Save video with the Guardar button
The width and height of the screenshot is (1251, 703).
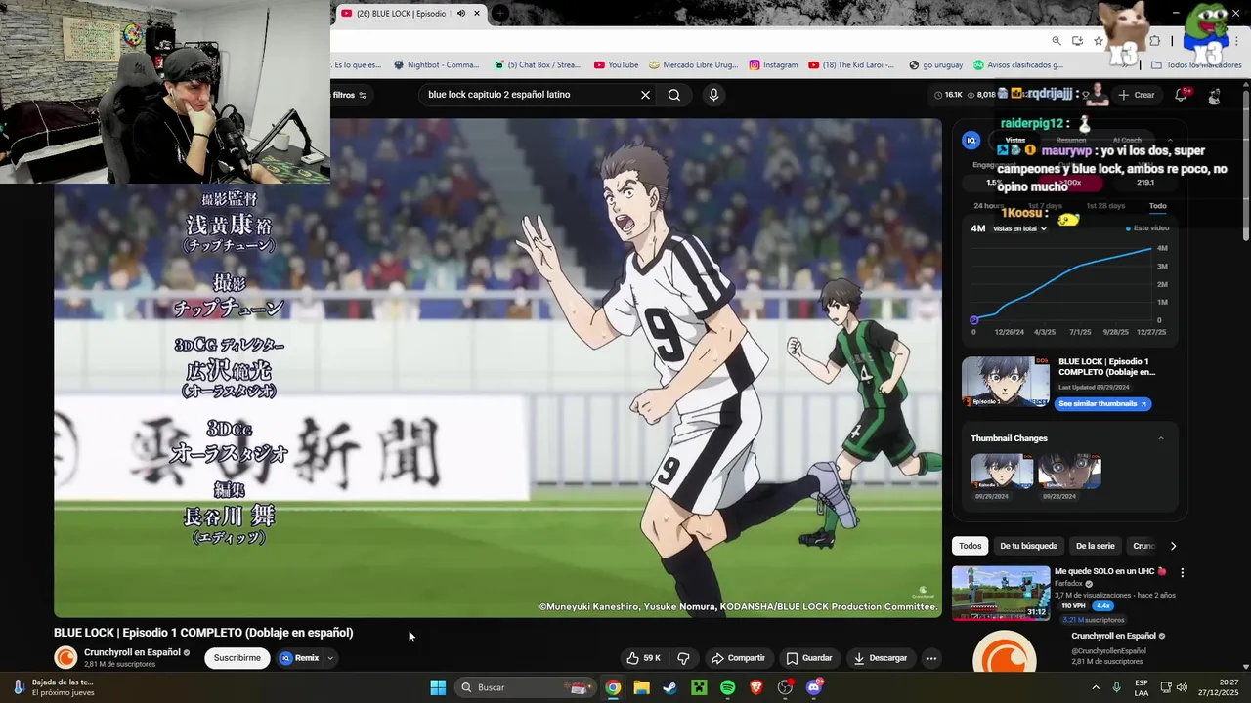(809, 658)
